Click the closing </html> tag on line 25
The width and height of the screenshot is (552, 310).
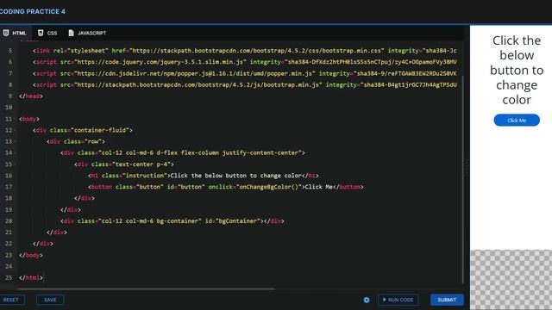click(x=31, y=277)
